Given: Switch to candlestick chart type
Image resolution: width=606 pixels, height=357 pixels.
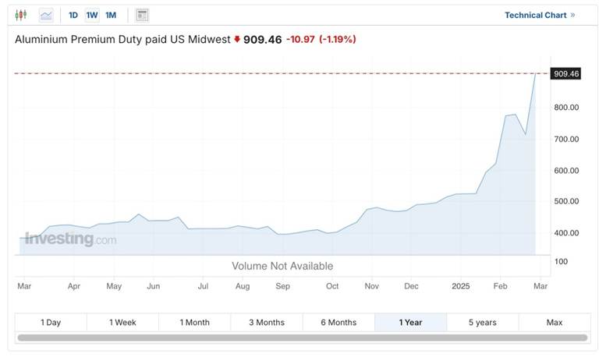Looking at the screenshot, I should click(21, 15).
